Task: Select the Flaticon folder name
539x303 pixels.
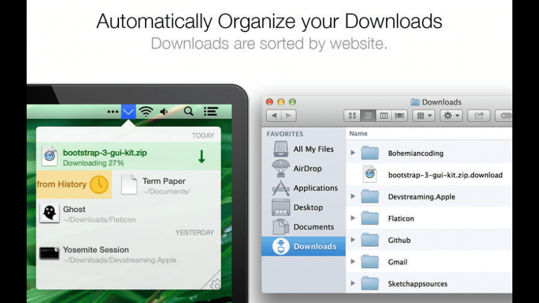Action: pyautogui.click(x=401, y=218)
